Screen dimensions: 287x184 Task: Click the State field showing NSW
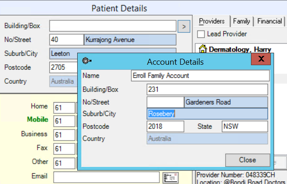click(245, 126)
